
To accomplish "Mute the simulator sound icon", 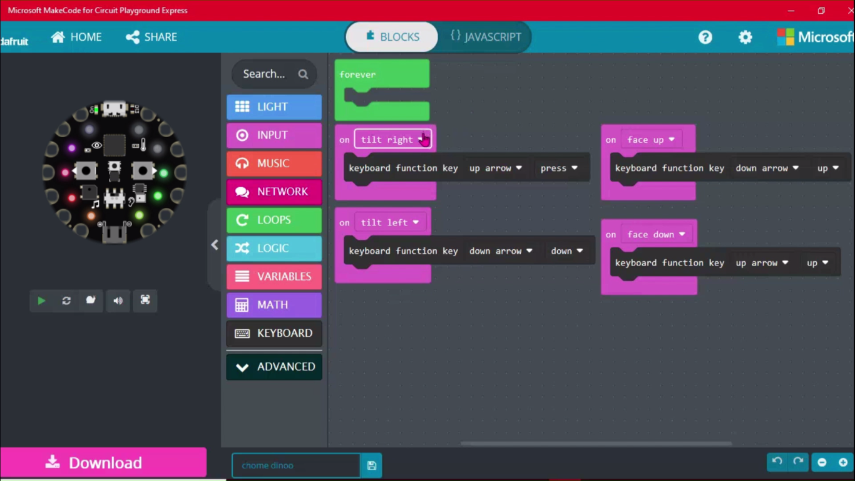I will pyautogui.click(x=118, y=301).
